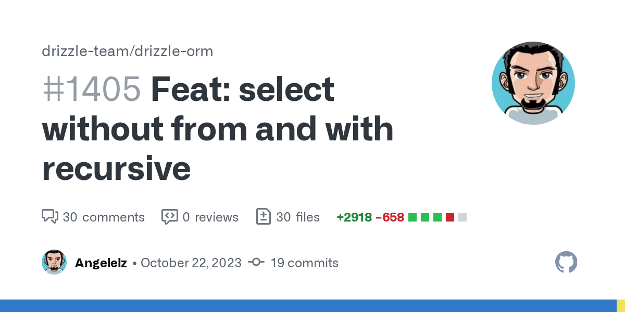Click the gray diffstat square

463,217
